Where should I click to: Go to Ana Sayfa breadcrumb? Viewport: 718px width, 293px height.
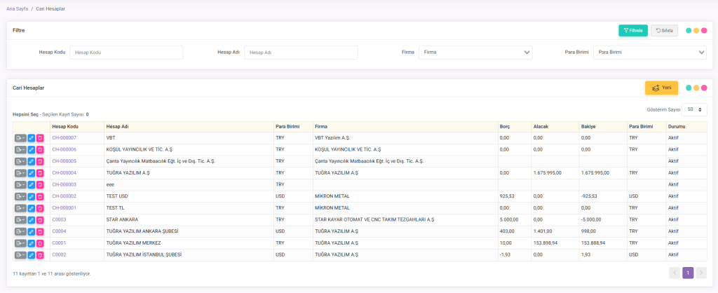[x=17, y=8]
